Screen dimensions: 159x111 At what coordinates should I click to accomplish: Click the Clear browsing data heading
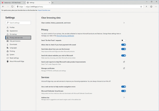51,18
